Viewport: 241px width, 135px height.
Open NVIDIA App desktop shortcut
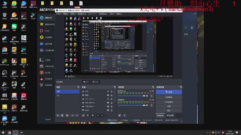point(5,62)
